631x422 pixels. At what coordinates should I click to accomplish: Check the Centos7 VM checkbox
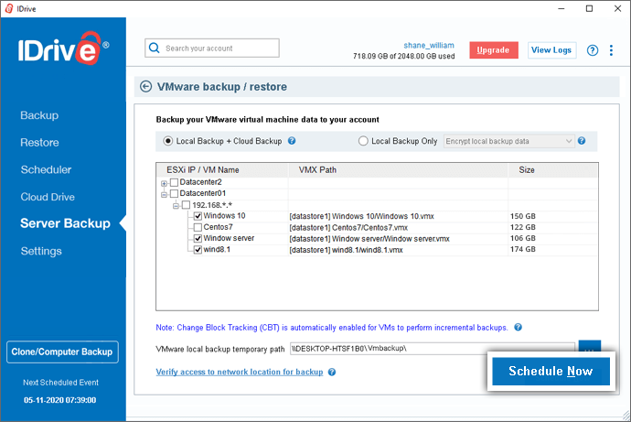point(198,228)
